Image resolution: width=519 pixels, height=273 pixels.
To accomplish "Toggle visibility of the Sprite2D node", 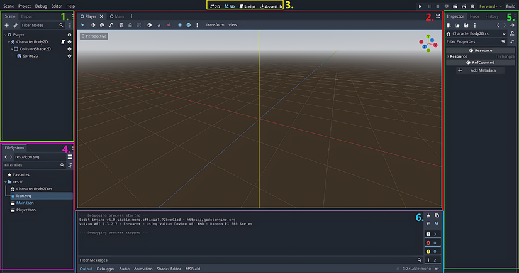I will click(69, 56).
